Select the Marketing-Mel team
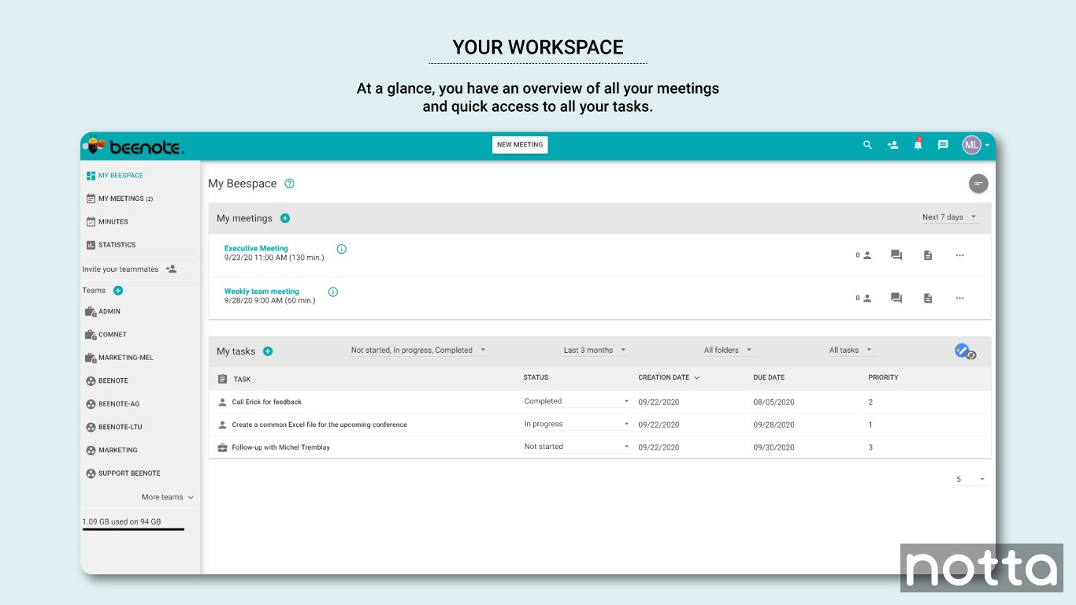This screenshot has height=605, width=1076. point(125,358)
